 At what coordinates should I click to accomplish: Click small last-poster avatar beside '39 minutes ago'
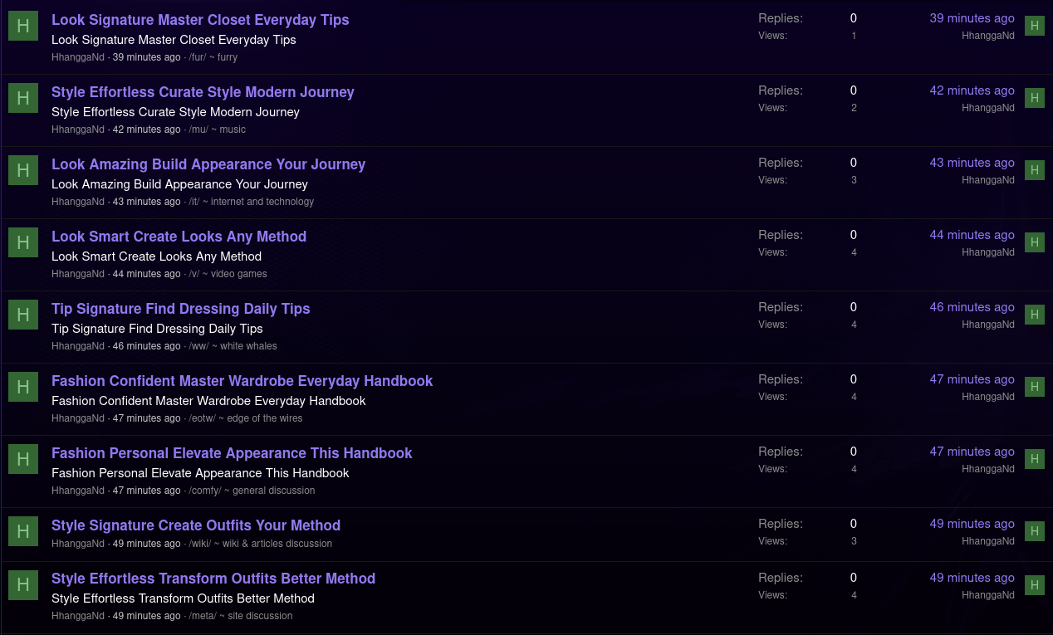pos(1035,26)
